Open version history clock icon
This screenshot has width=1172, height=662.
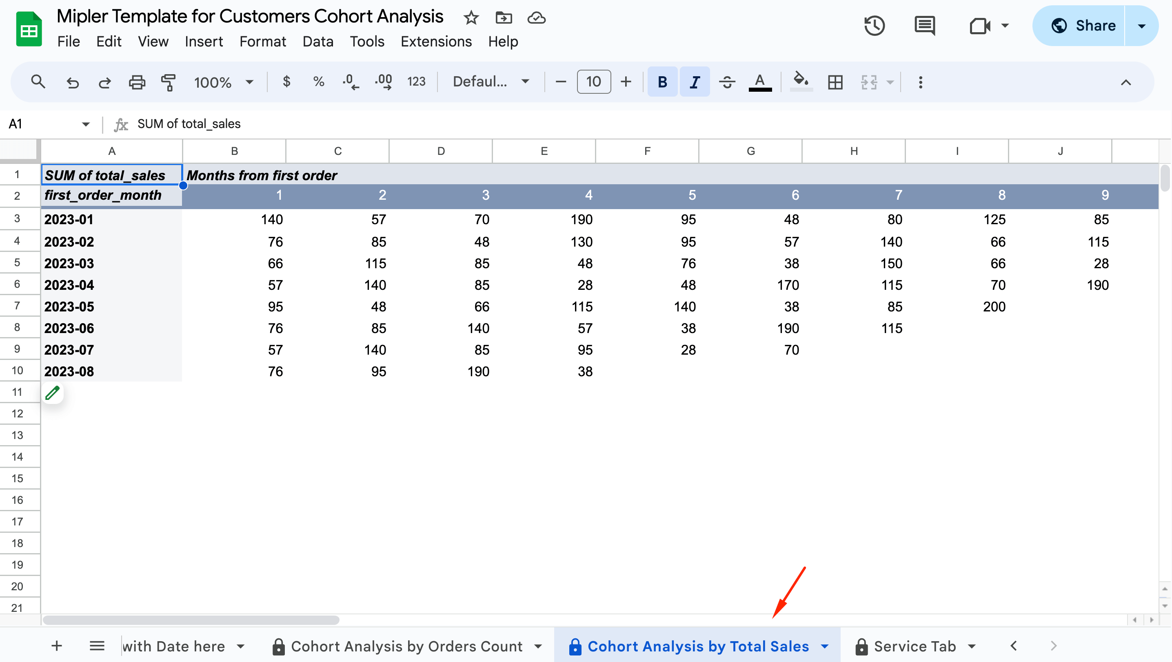pyautogui.click(x=874, y=25)
